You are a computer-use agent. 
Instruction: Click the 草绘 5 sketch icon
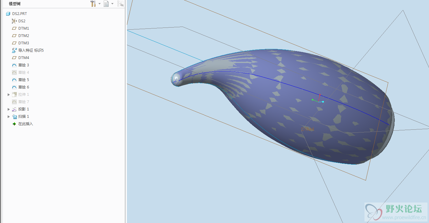[14, 80]
